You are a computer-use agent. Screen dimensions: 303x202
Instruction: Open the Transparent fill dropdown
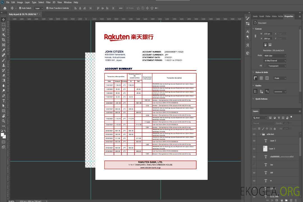pyautogui.click(x=277, y=66)
